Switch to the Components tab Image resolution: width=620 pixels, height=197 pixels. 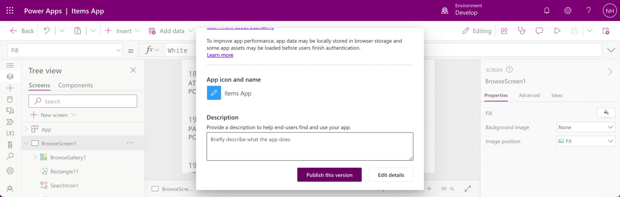[x=75, y=85]
